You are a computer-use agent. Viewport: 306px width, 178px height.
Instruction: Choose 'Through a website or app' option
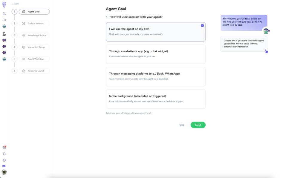[155, 54]
